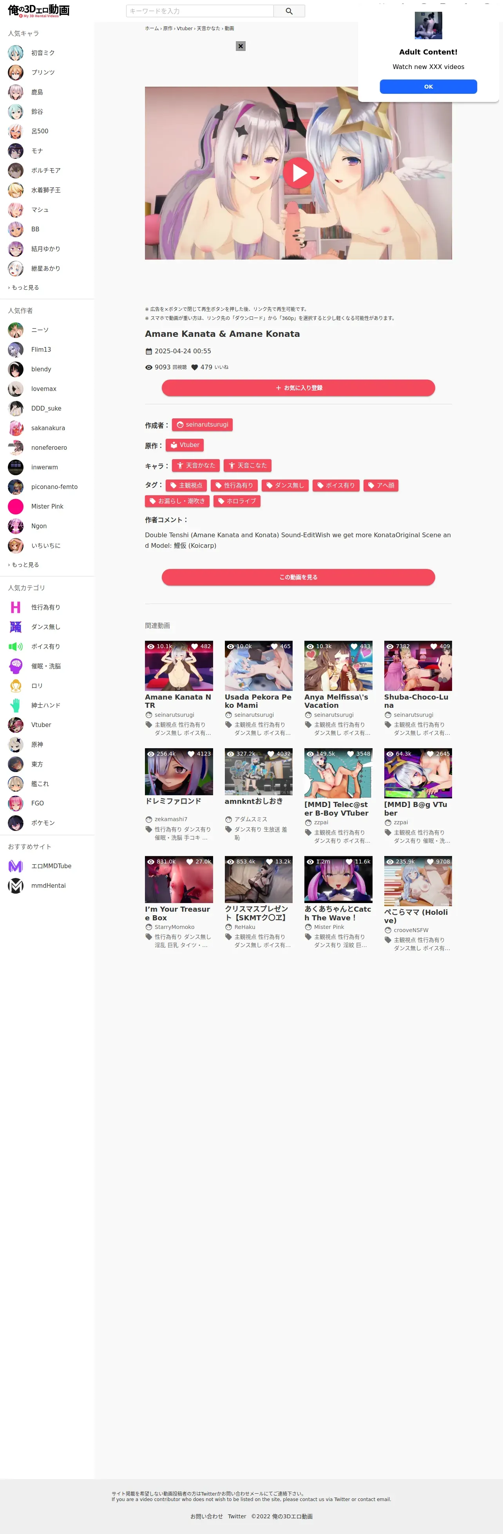The width and height of the screenshot is (503, 1534).
Task: Close the ad with the X button
Action: click(241, 46)
